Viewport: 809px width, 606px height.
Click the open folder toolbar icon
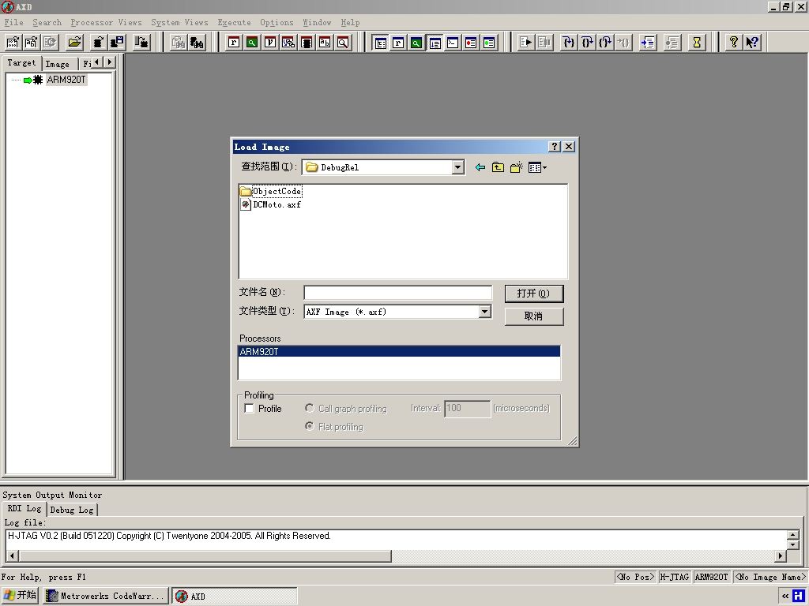click(75, 43)
